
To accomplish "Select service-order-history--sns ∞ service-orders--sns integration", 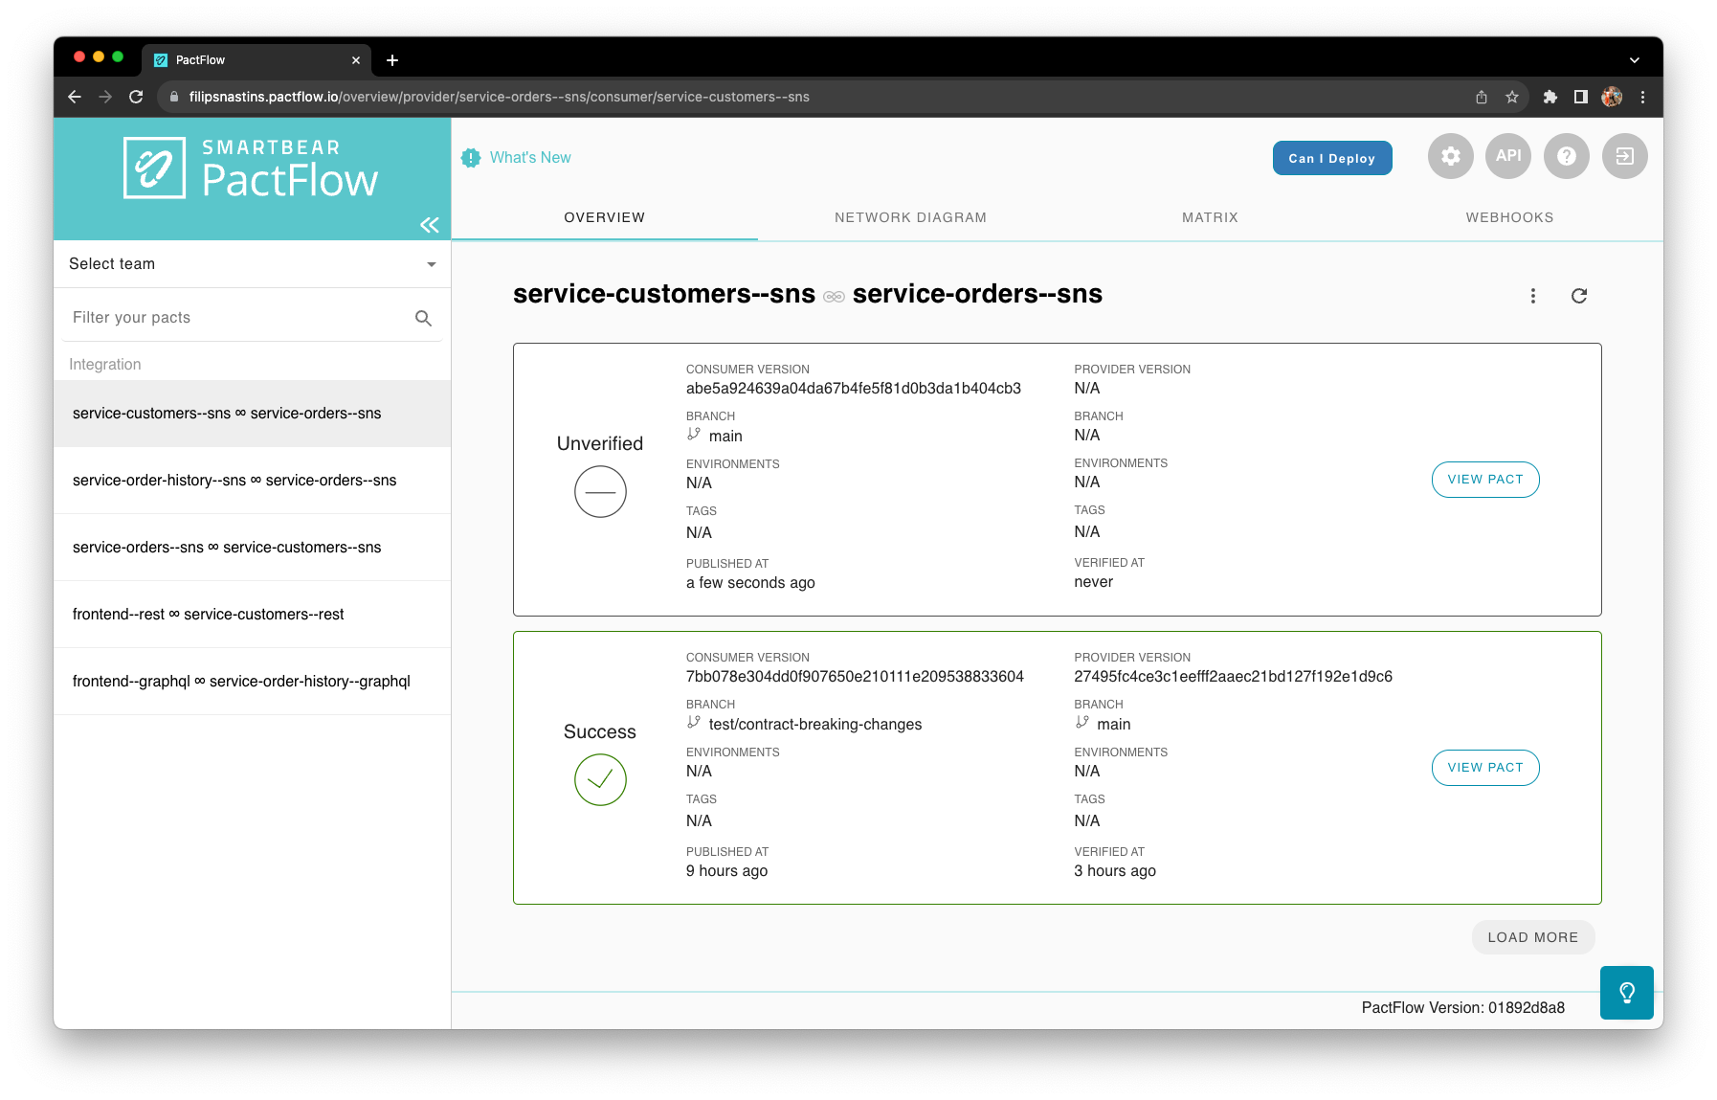I will tap(253, 481).
